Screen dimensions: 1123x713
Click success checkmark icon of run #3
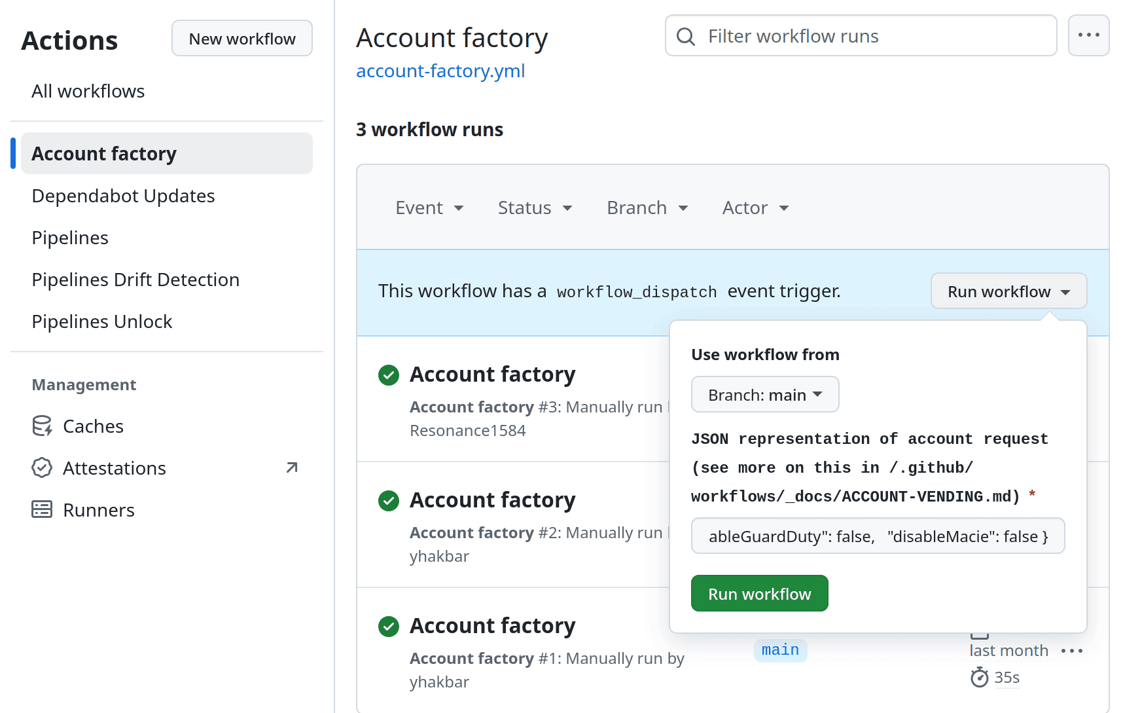click(x=389, y=375)
